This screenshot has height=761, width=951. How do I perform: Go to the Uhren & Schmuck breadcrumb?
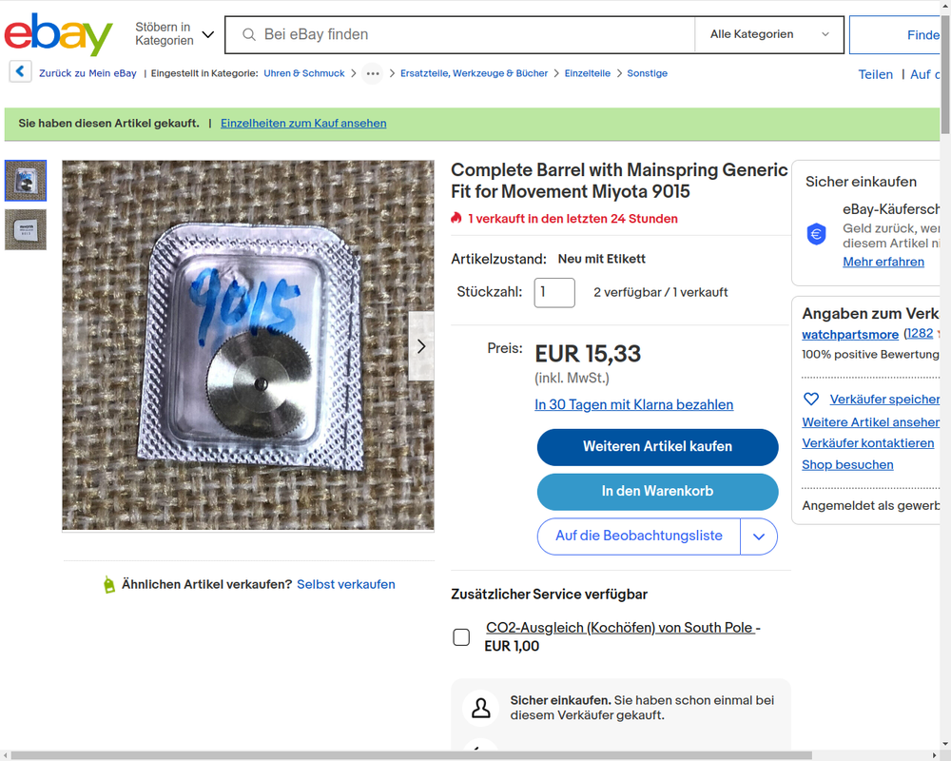tap(304, 73)
